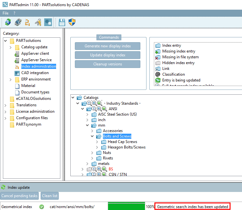The height and width of the screenshot is (210, 242).
Task: Expand the Nuts folder
Action: (x=92, y=153)
